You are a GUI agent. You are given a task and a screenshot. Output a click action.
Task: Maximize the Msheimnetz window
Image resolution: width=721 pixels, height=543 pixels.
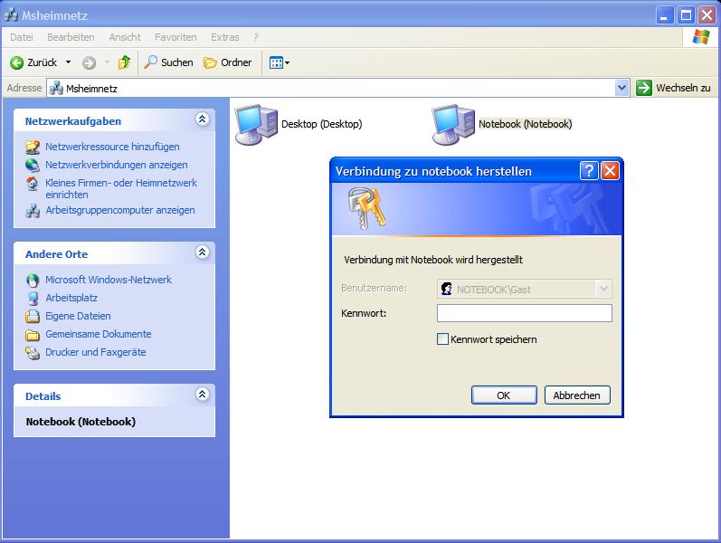[x=686, y=15]
